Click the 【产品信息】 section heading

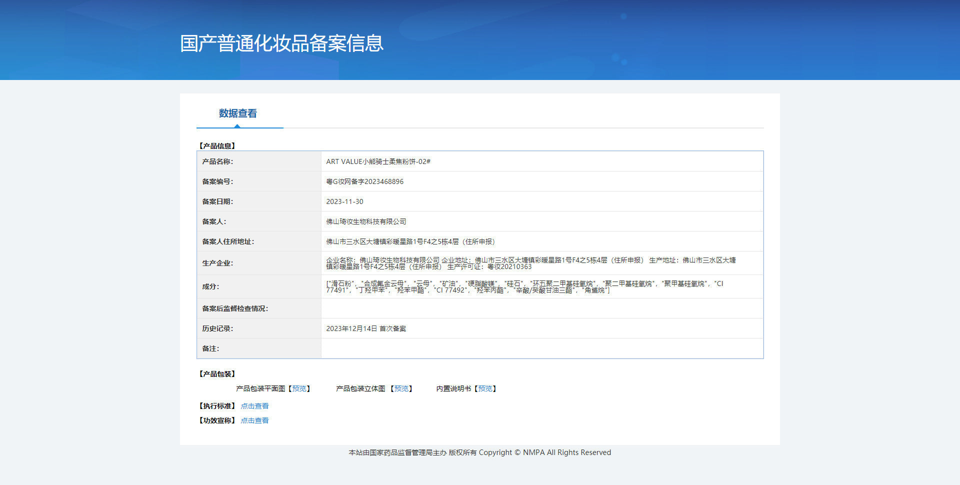point(217,146)
